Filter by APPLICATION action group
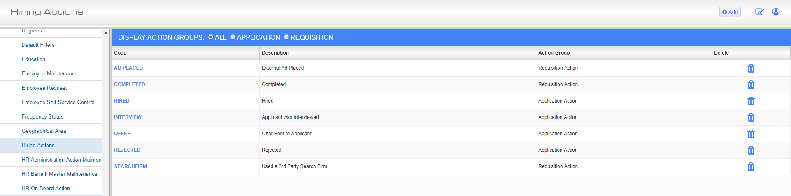 coord(233,37)
